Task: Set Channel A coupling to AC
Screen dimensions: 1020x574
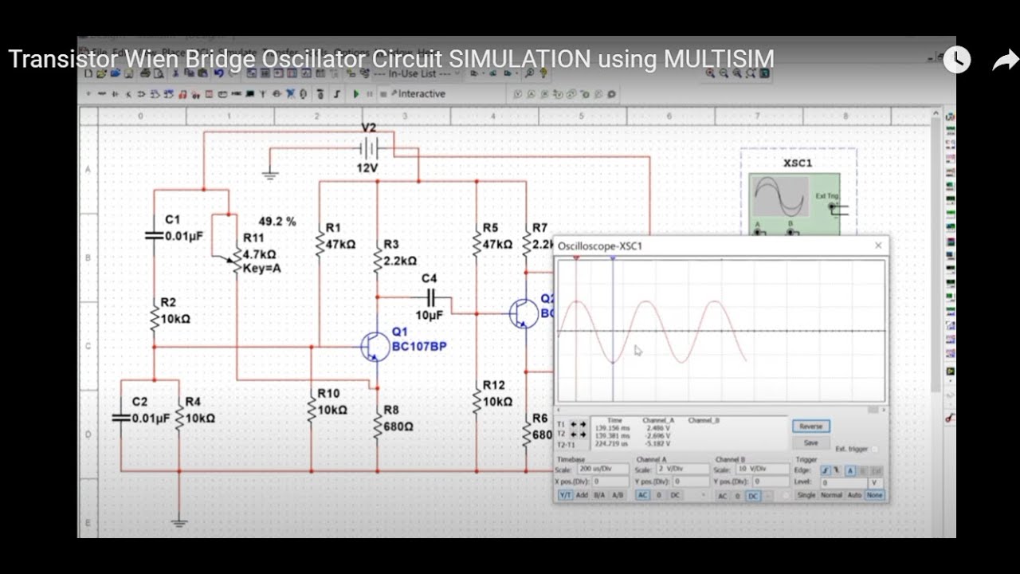Action: point(643,495)
